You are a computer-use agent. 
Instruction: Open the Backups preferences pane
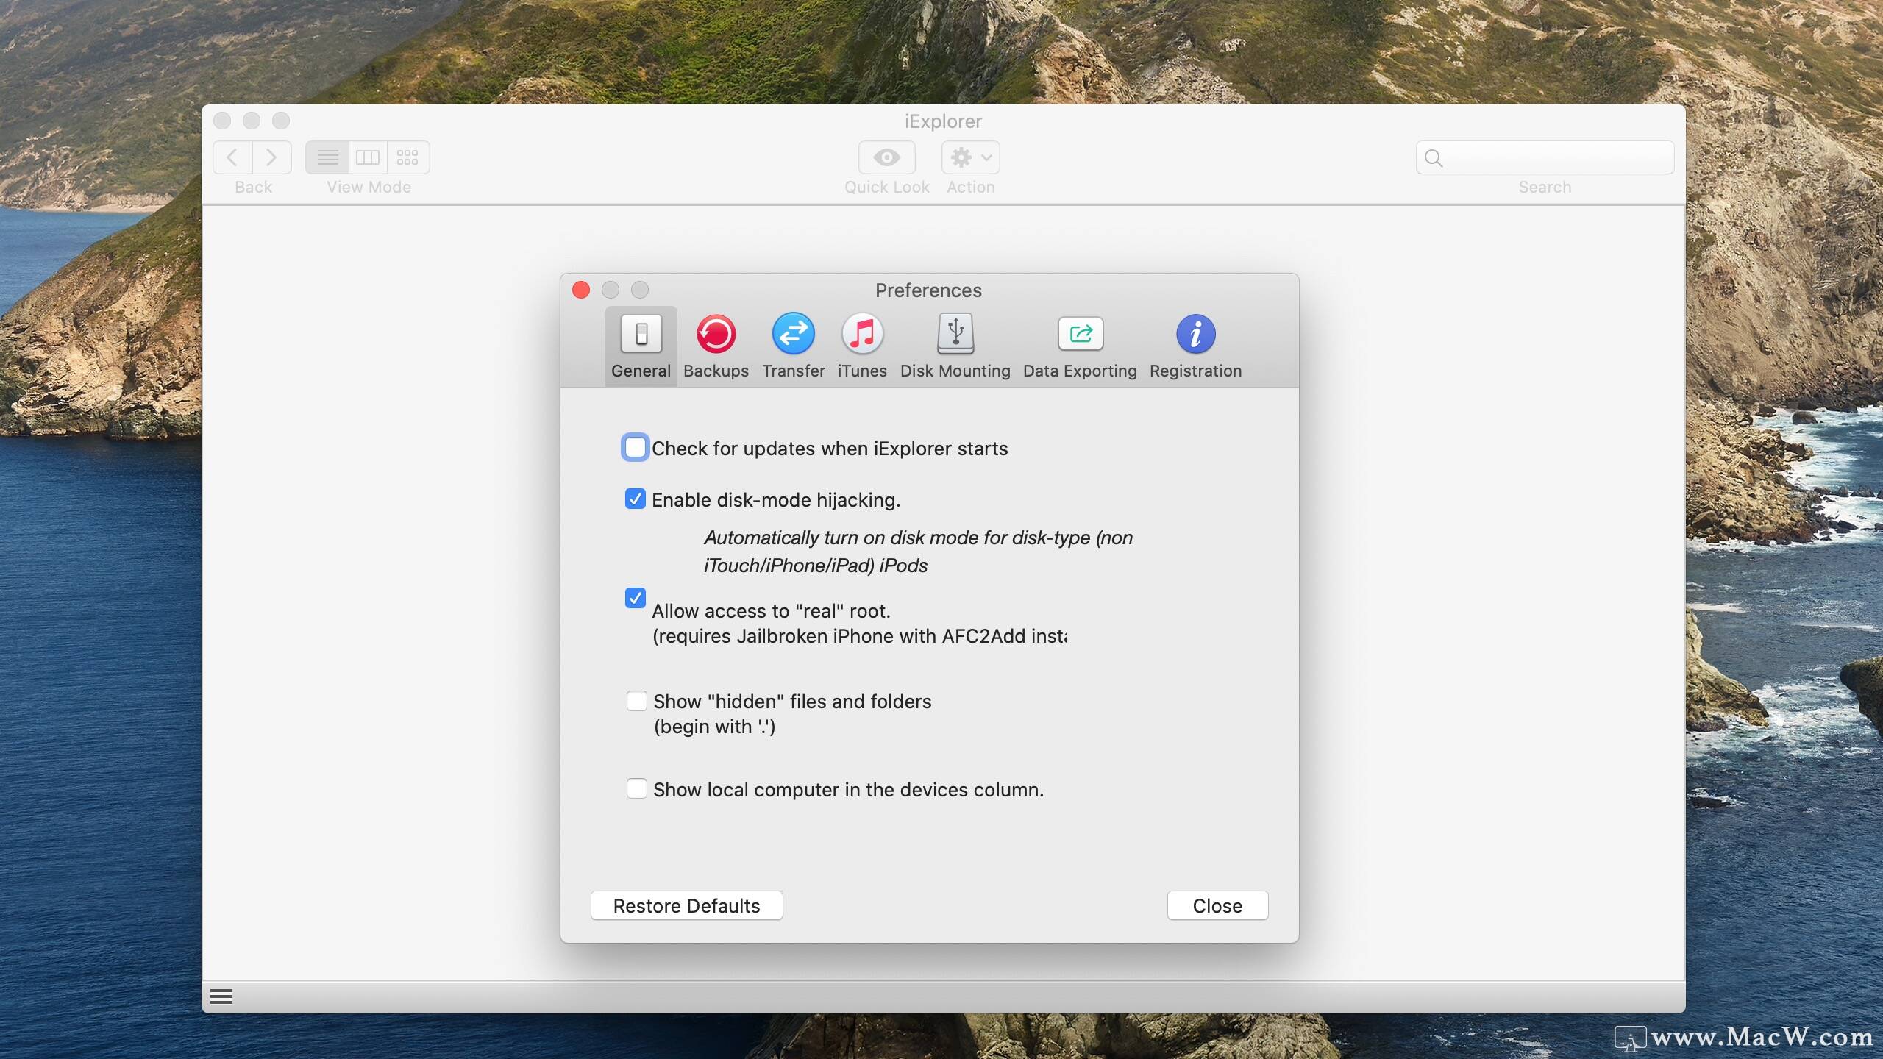(x=716, y=346)
